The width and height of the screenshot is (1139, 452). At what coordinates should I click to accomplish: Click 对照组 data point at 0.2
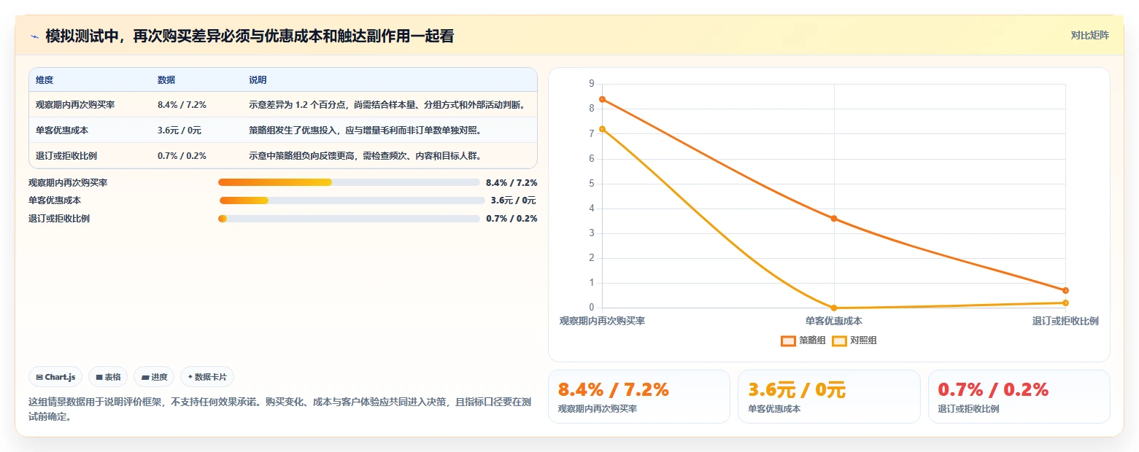(1065, 303)
